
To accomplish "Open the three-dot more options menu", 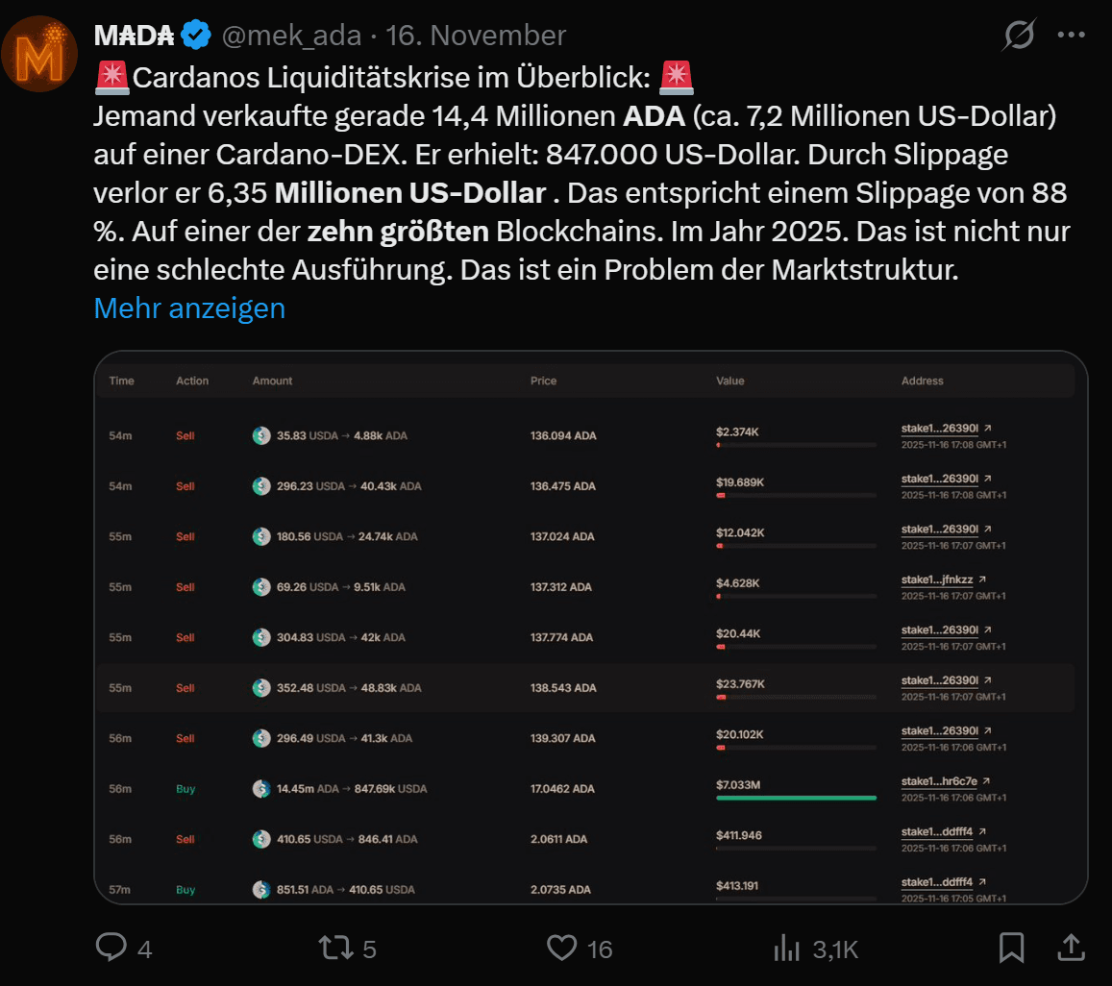I will (x=1071, y=35).
